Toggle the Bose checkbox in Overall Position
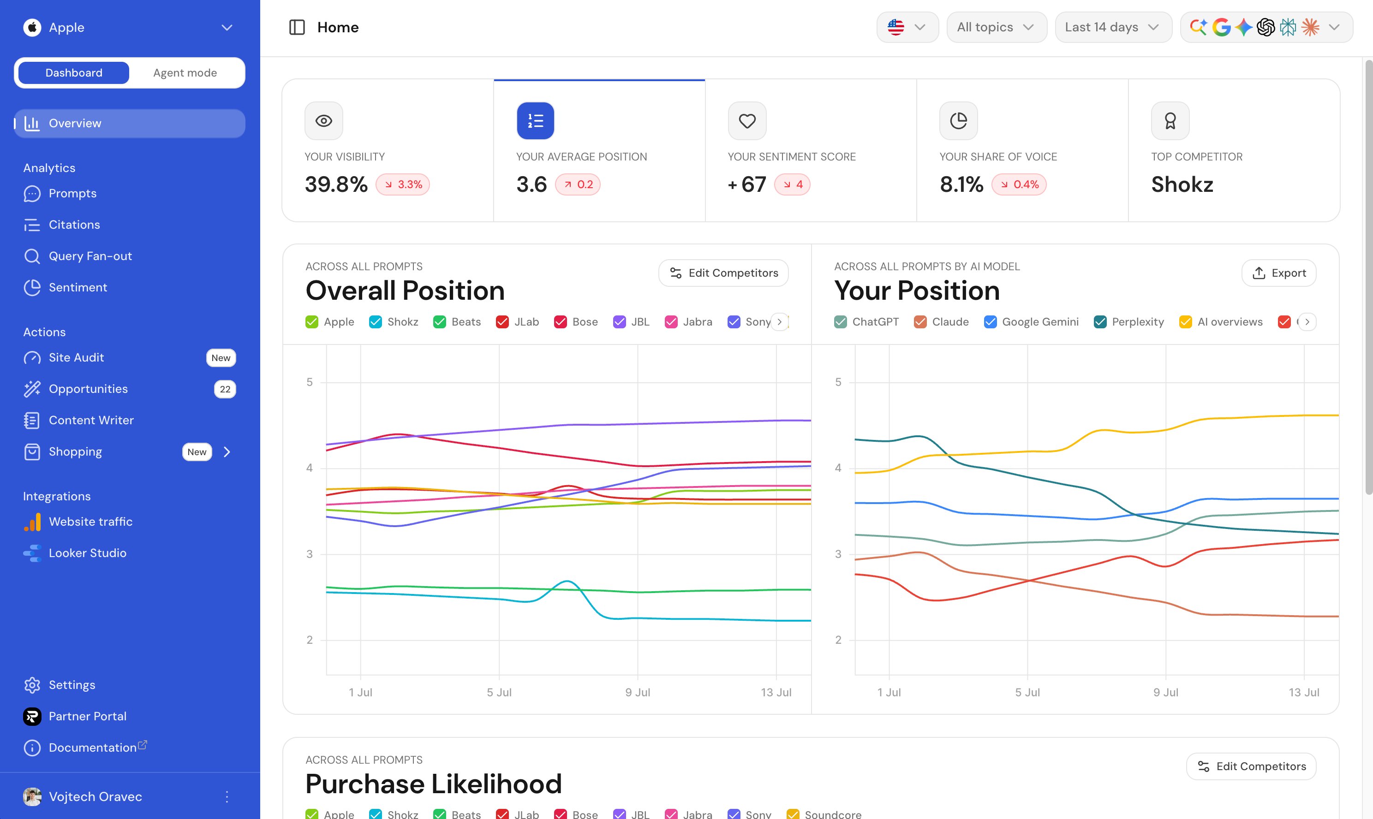The image size is (1373, 819). click(x=561, y=322)
